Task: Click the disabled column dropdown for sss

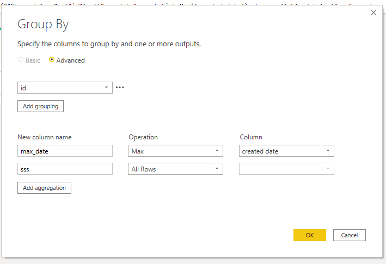Action: pyautogui.click(x=286, y=169)
